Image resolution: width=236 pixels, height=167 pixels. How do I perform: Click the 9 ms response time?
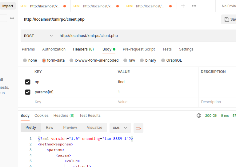pyautogui.click(x=225, y=116)
